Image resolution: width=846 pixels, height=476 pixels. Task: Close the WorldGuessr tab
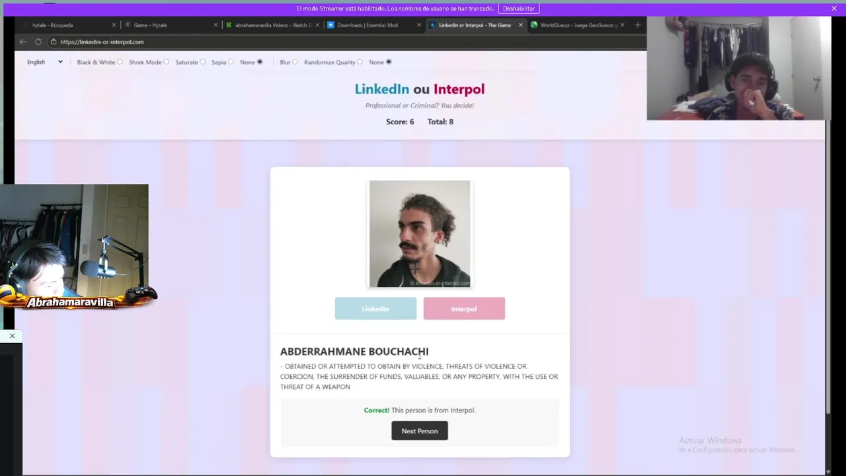point(622,25)
